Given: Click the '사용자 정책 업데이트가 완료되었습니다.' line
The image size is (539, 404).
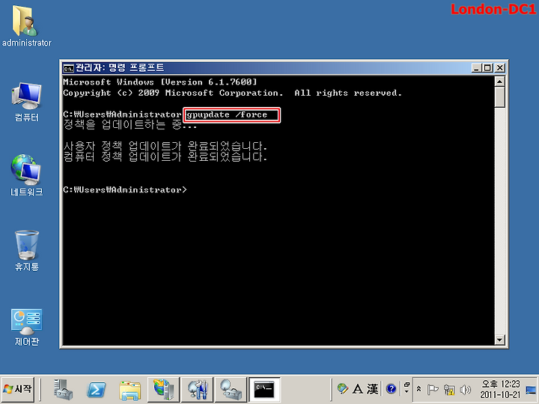Looking at the screenshot, I should point(165,147).
